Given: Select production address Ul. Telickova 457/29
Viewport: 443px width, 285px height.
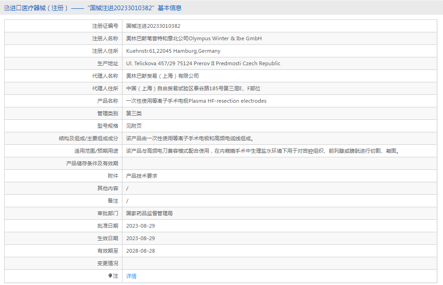Looking at the screenshot, I should [x=151, y=63].
